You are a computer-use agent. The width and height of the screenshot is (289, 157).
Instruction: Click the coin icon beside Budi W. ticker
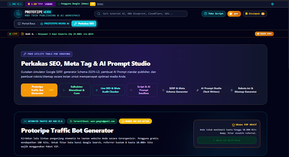pos(23,34)
